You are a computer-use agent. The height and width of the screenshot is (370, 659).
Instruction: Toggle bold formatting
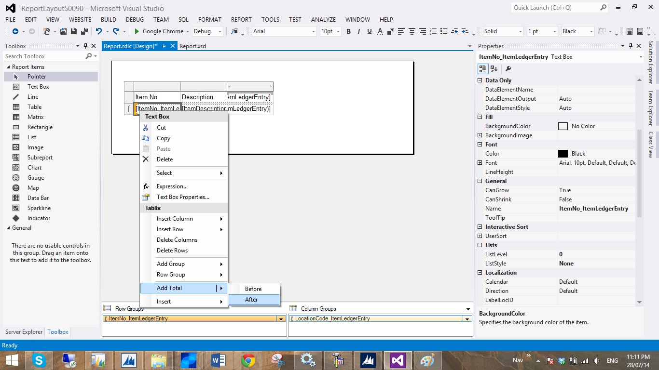[348, 31]
